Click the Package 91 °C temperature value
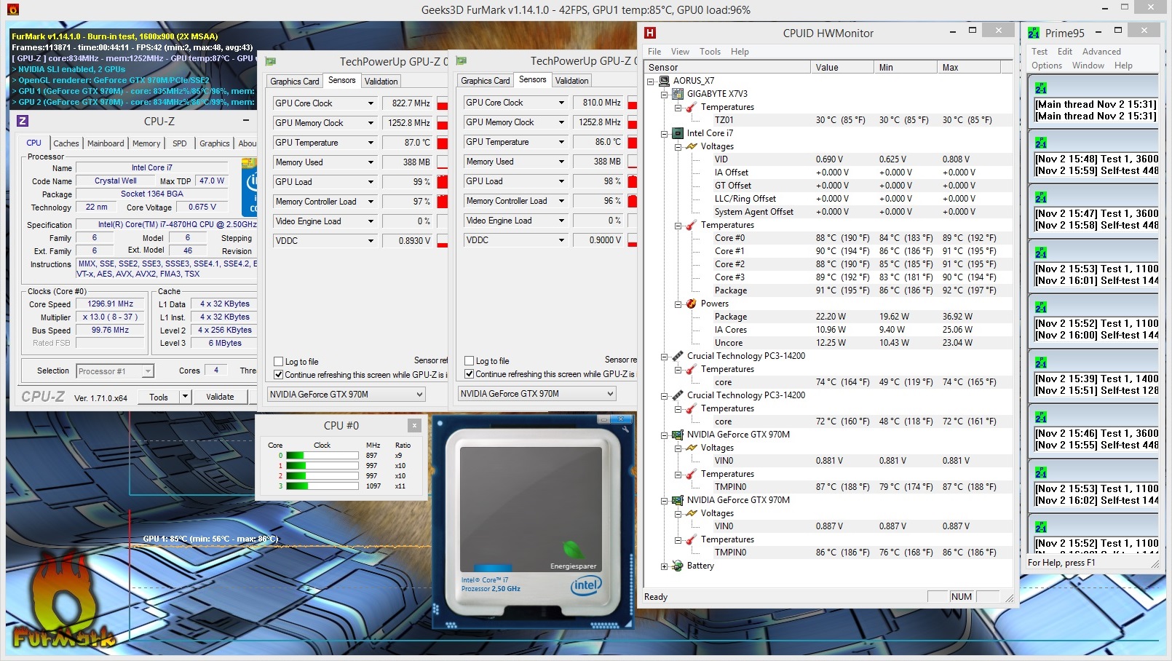The width and height of the screenshot is (1172, 661). coord(842,290)
